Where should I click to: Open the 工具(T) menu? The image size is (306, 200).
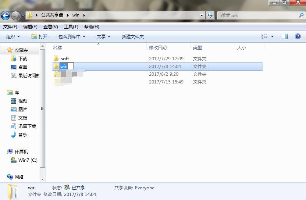[71, 27]
